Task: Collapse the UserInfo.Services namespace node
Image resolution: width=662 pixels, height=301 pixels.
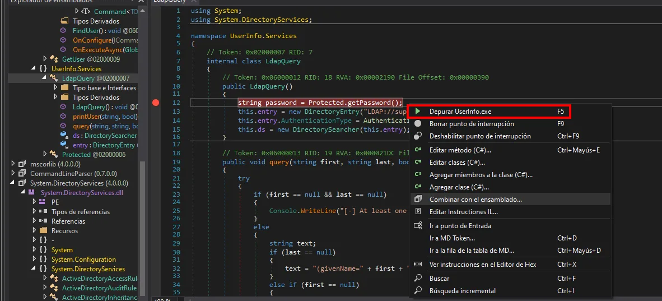Action: coord(35,68)
